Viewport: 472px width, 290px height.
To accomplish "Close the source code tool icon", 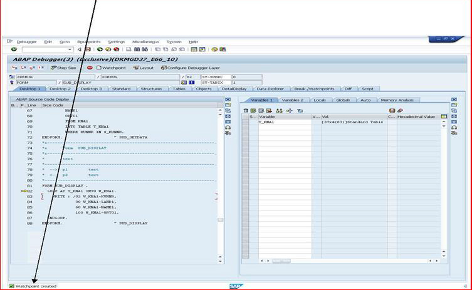I will coord(228,99).
